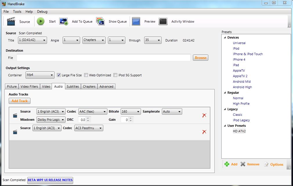The height and width of the screenshot is (186, 293).
Task: Open the Title dropdown showing 1 (02:41:42)
Action: [32, 40]
